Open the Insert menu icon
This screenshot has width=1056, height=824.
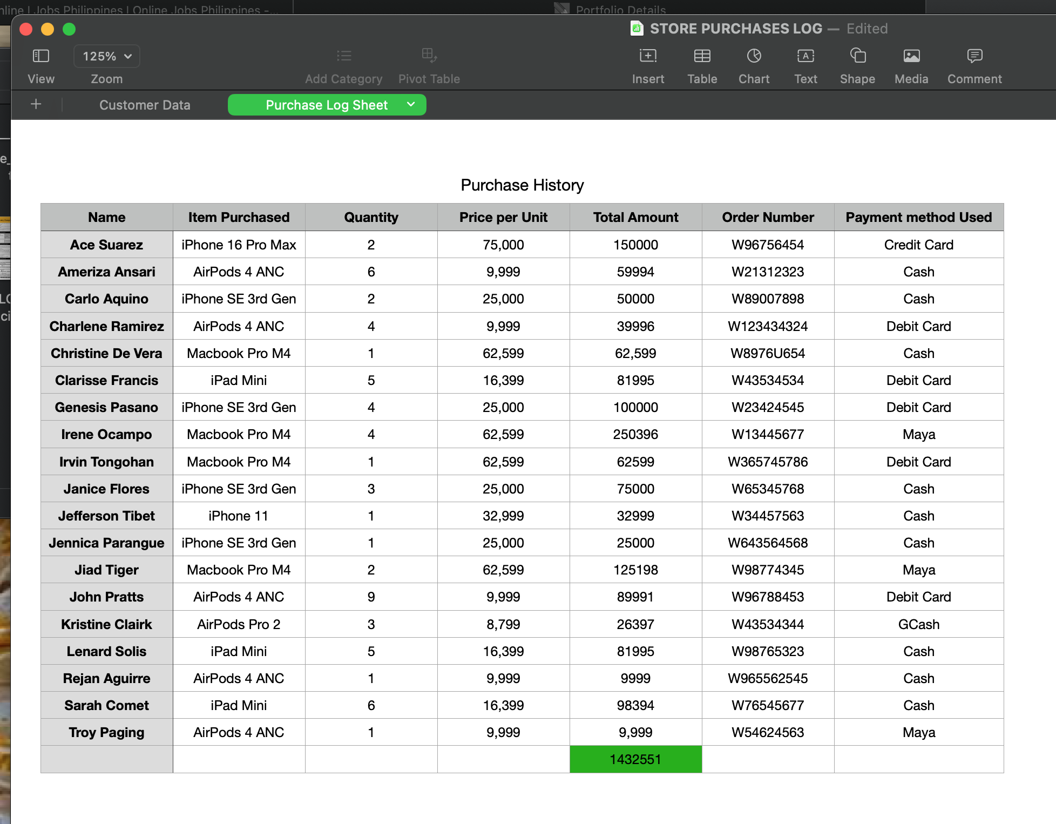(x=648, y=56)
